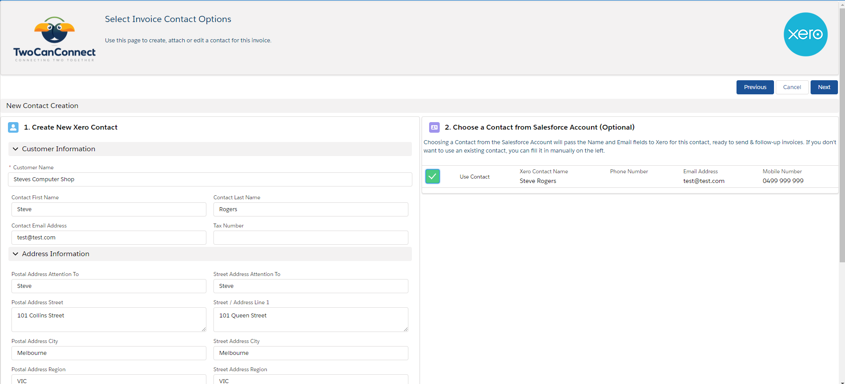Edit the Customer Name field
The height and width of the screenshot is (384, 845).
(x=210, y=179)
